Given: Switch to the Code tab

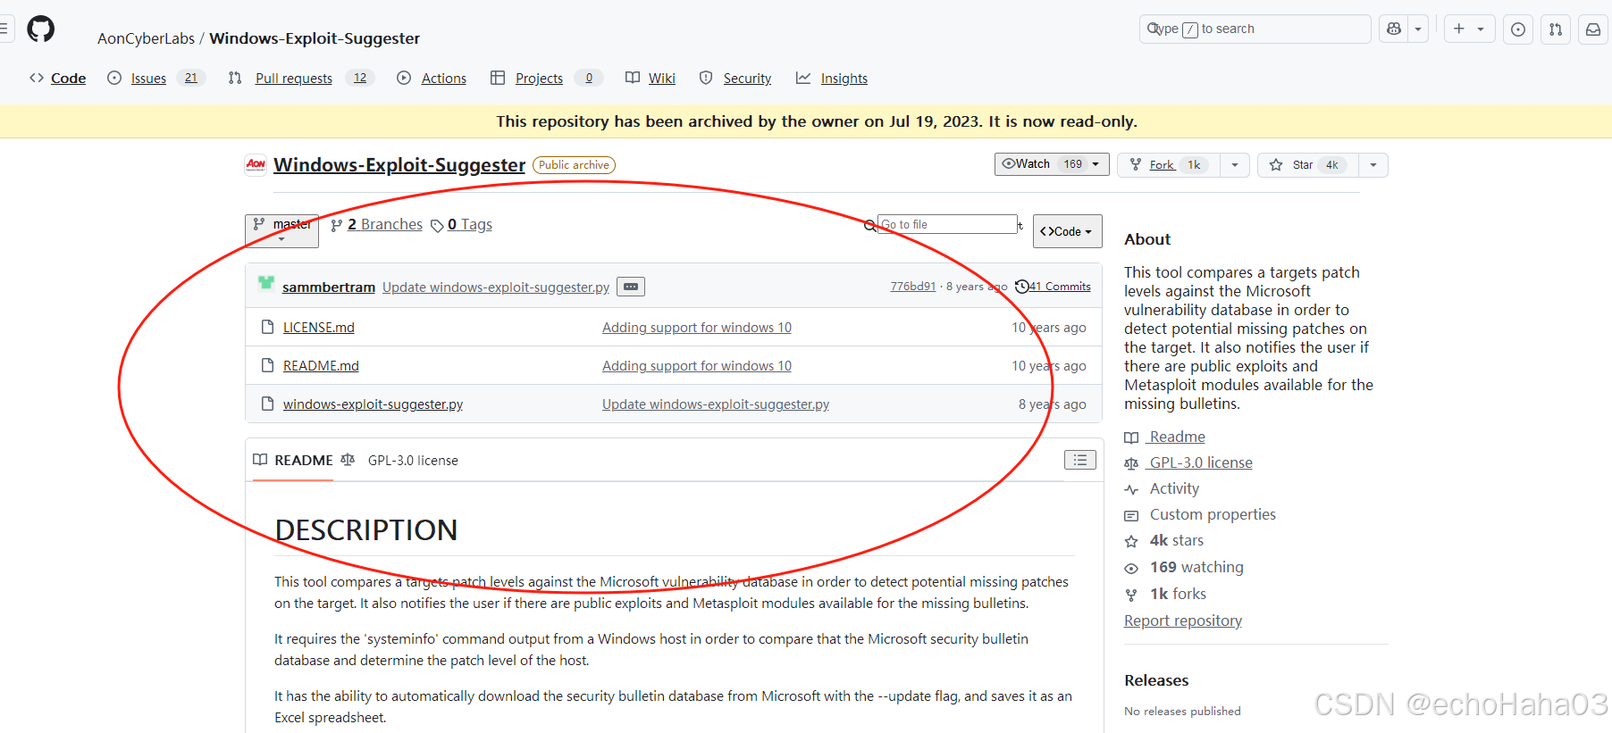Looking at the screenshot, I should point(58,79).
